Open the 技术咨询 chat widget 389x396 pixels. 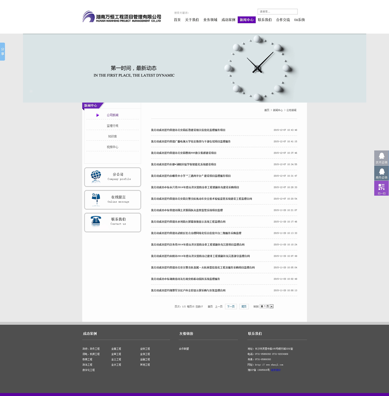click(x=381, y=158)
